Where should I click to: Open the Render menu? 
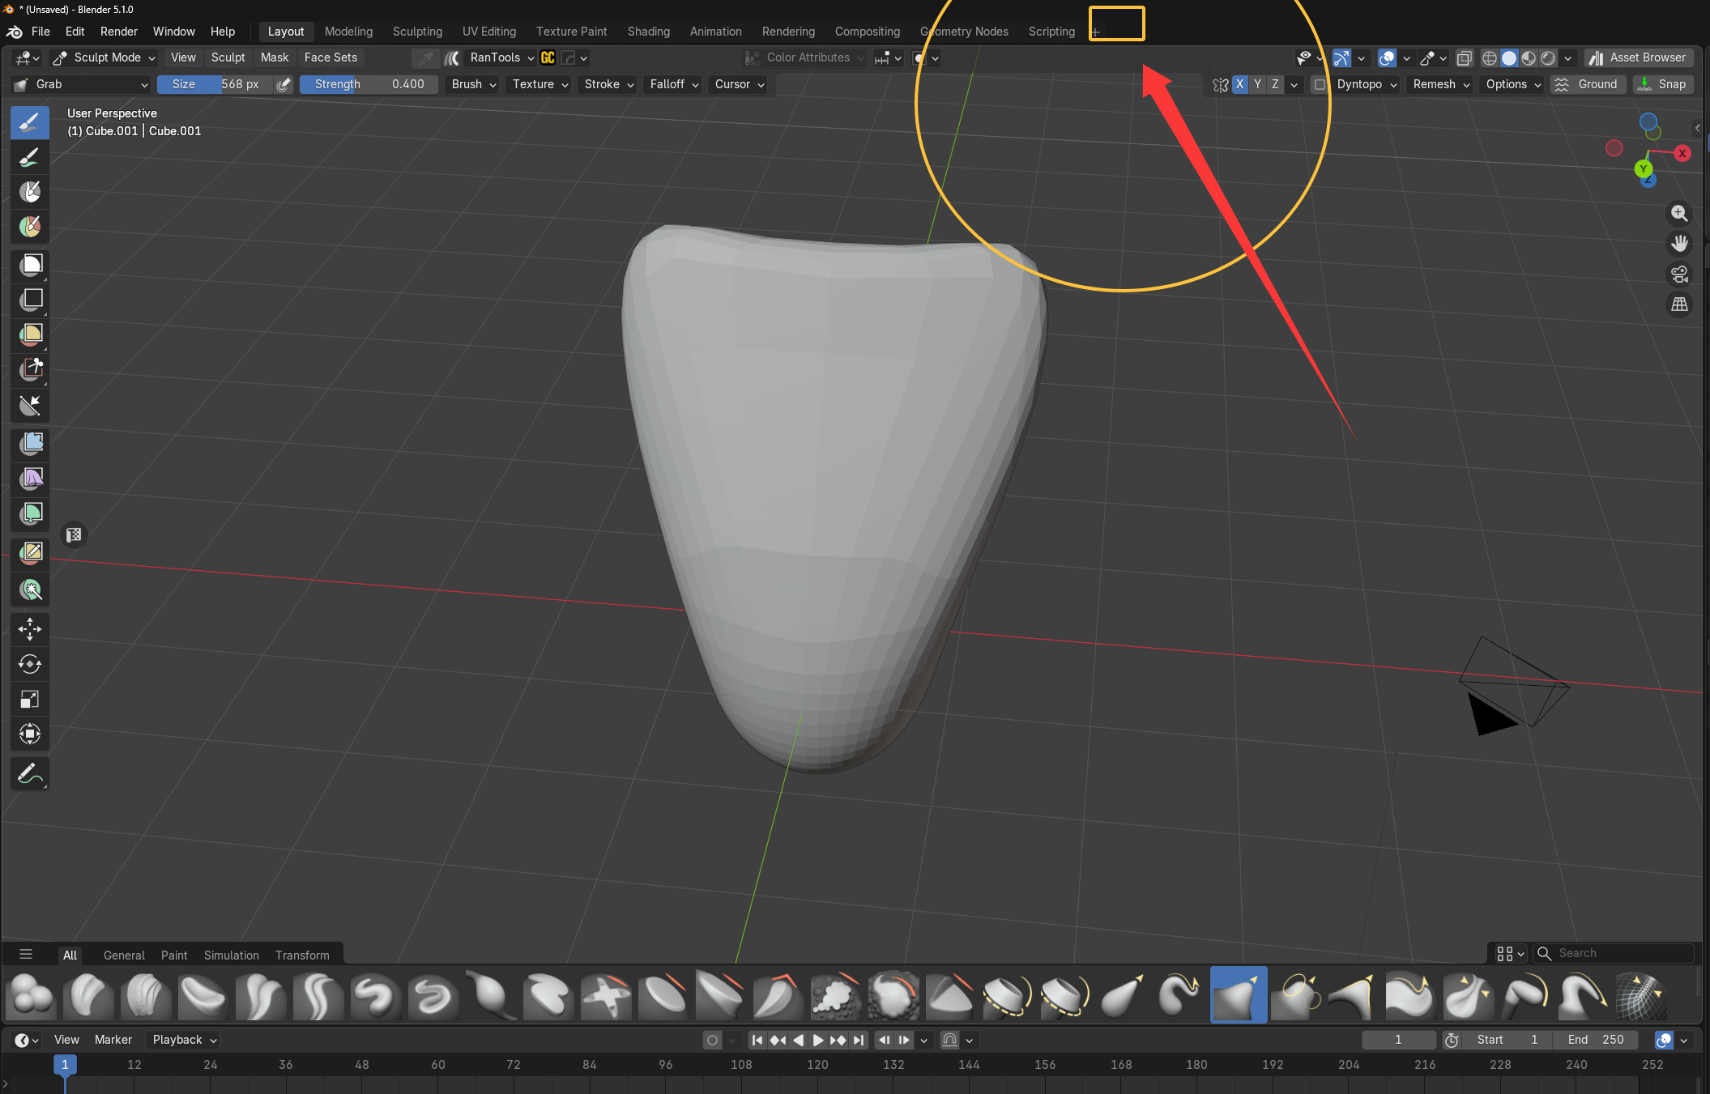point(119,32)
